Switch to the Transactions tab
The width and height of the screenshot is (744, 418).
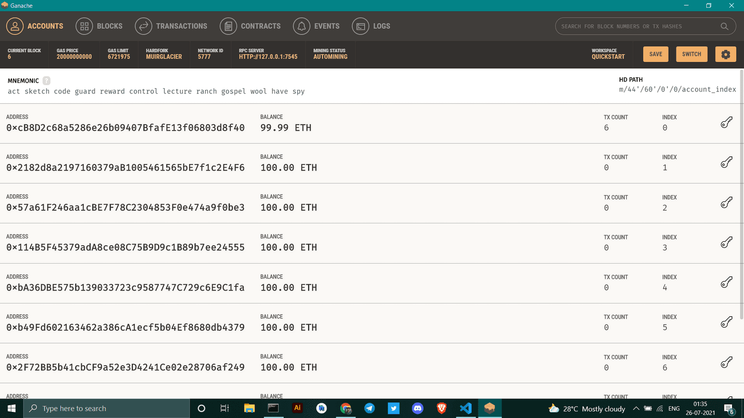click(x=171, y=26)
